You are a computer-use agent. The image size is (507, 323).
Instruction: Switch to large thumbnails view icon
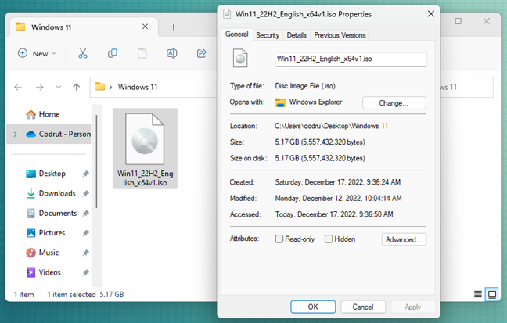(x=492, y=294)
